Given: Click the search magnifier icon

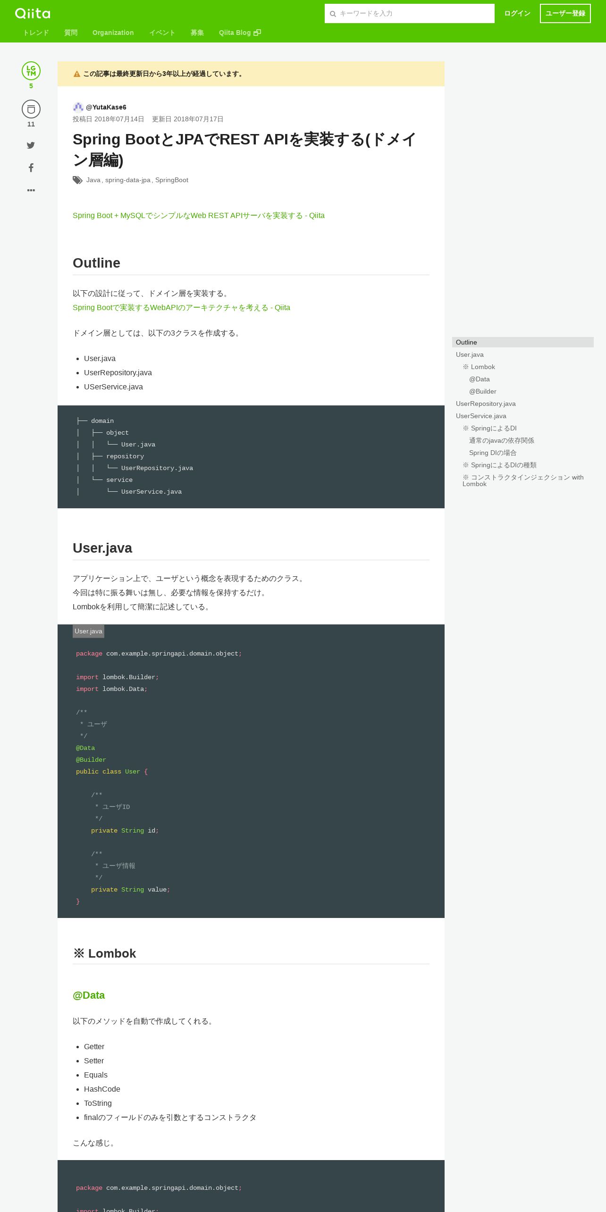Looking at the screenshot, I should coord(333,14).
